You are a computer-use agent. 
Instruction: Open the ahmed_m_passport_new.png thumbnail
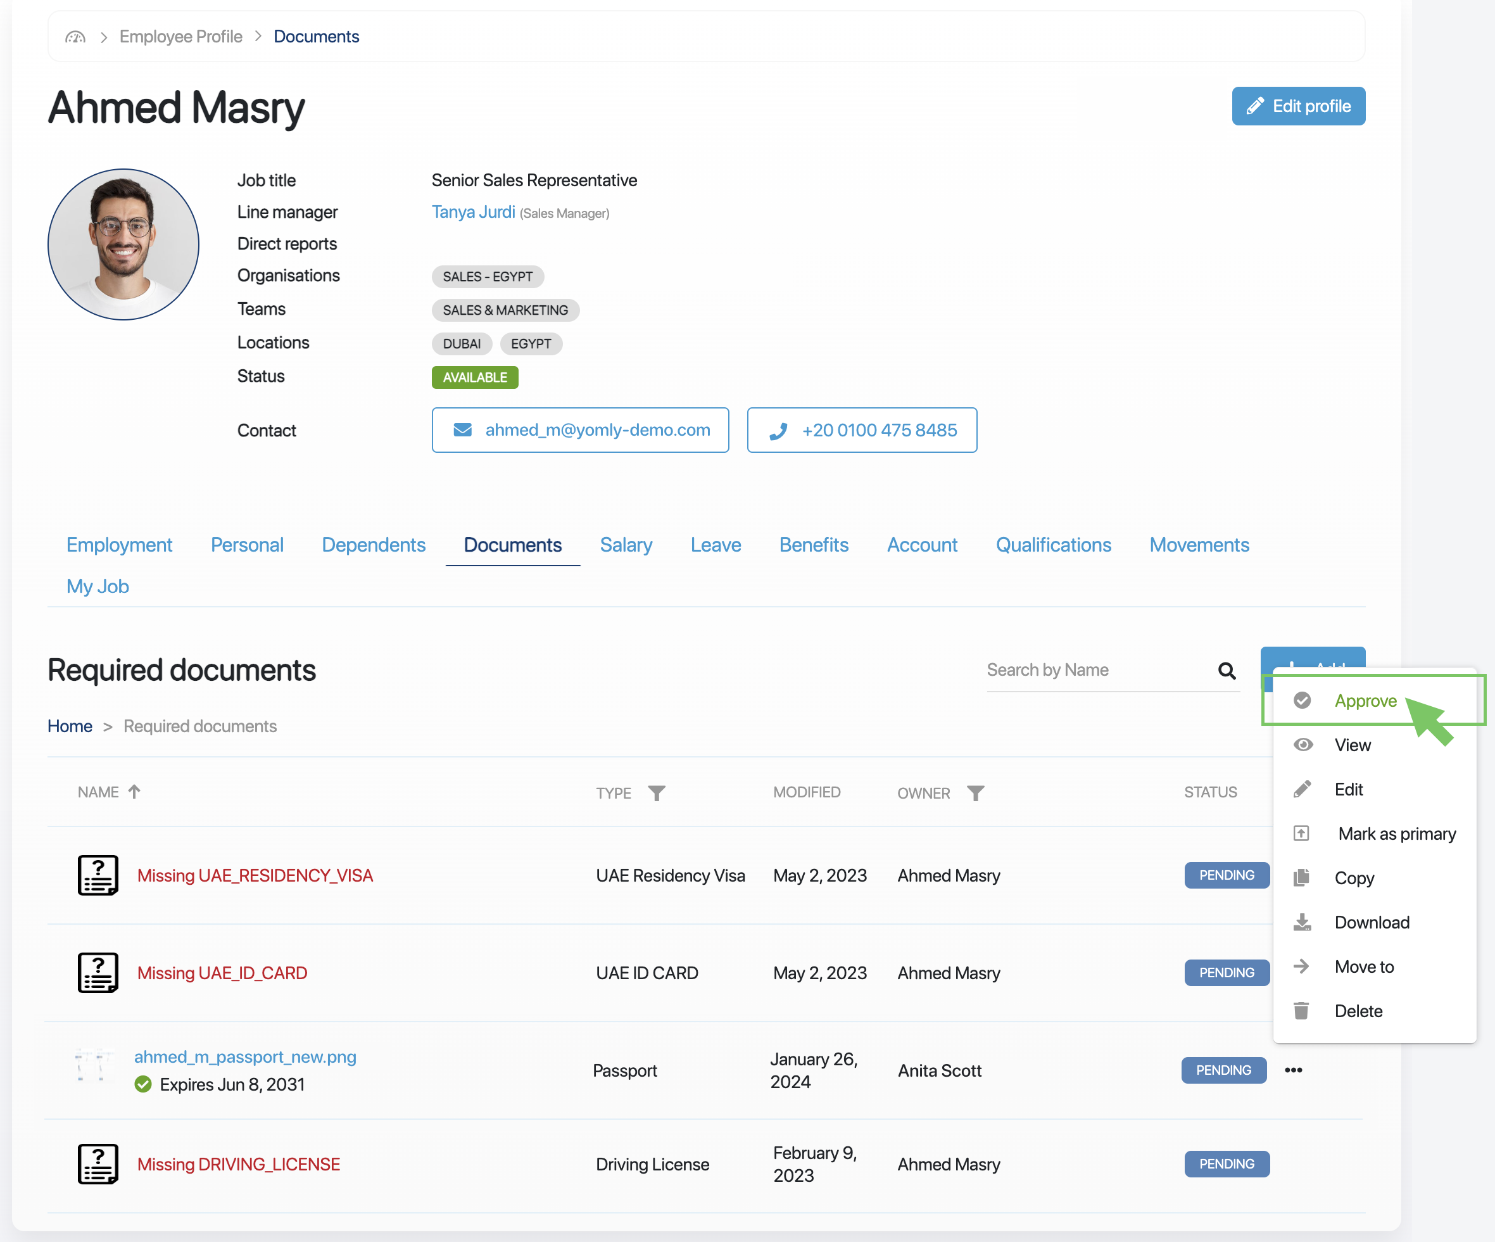click(x=95, y=1065)
